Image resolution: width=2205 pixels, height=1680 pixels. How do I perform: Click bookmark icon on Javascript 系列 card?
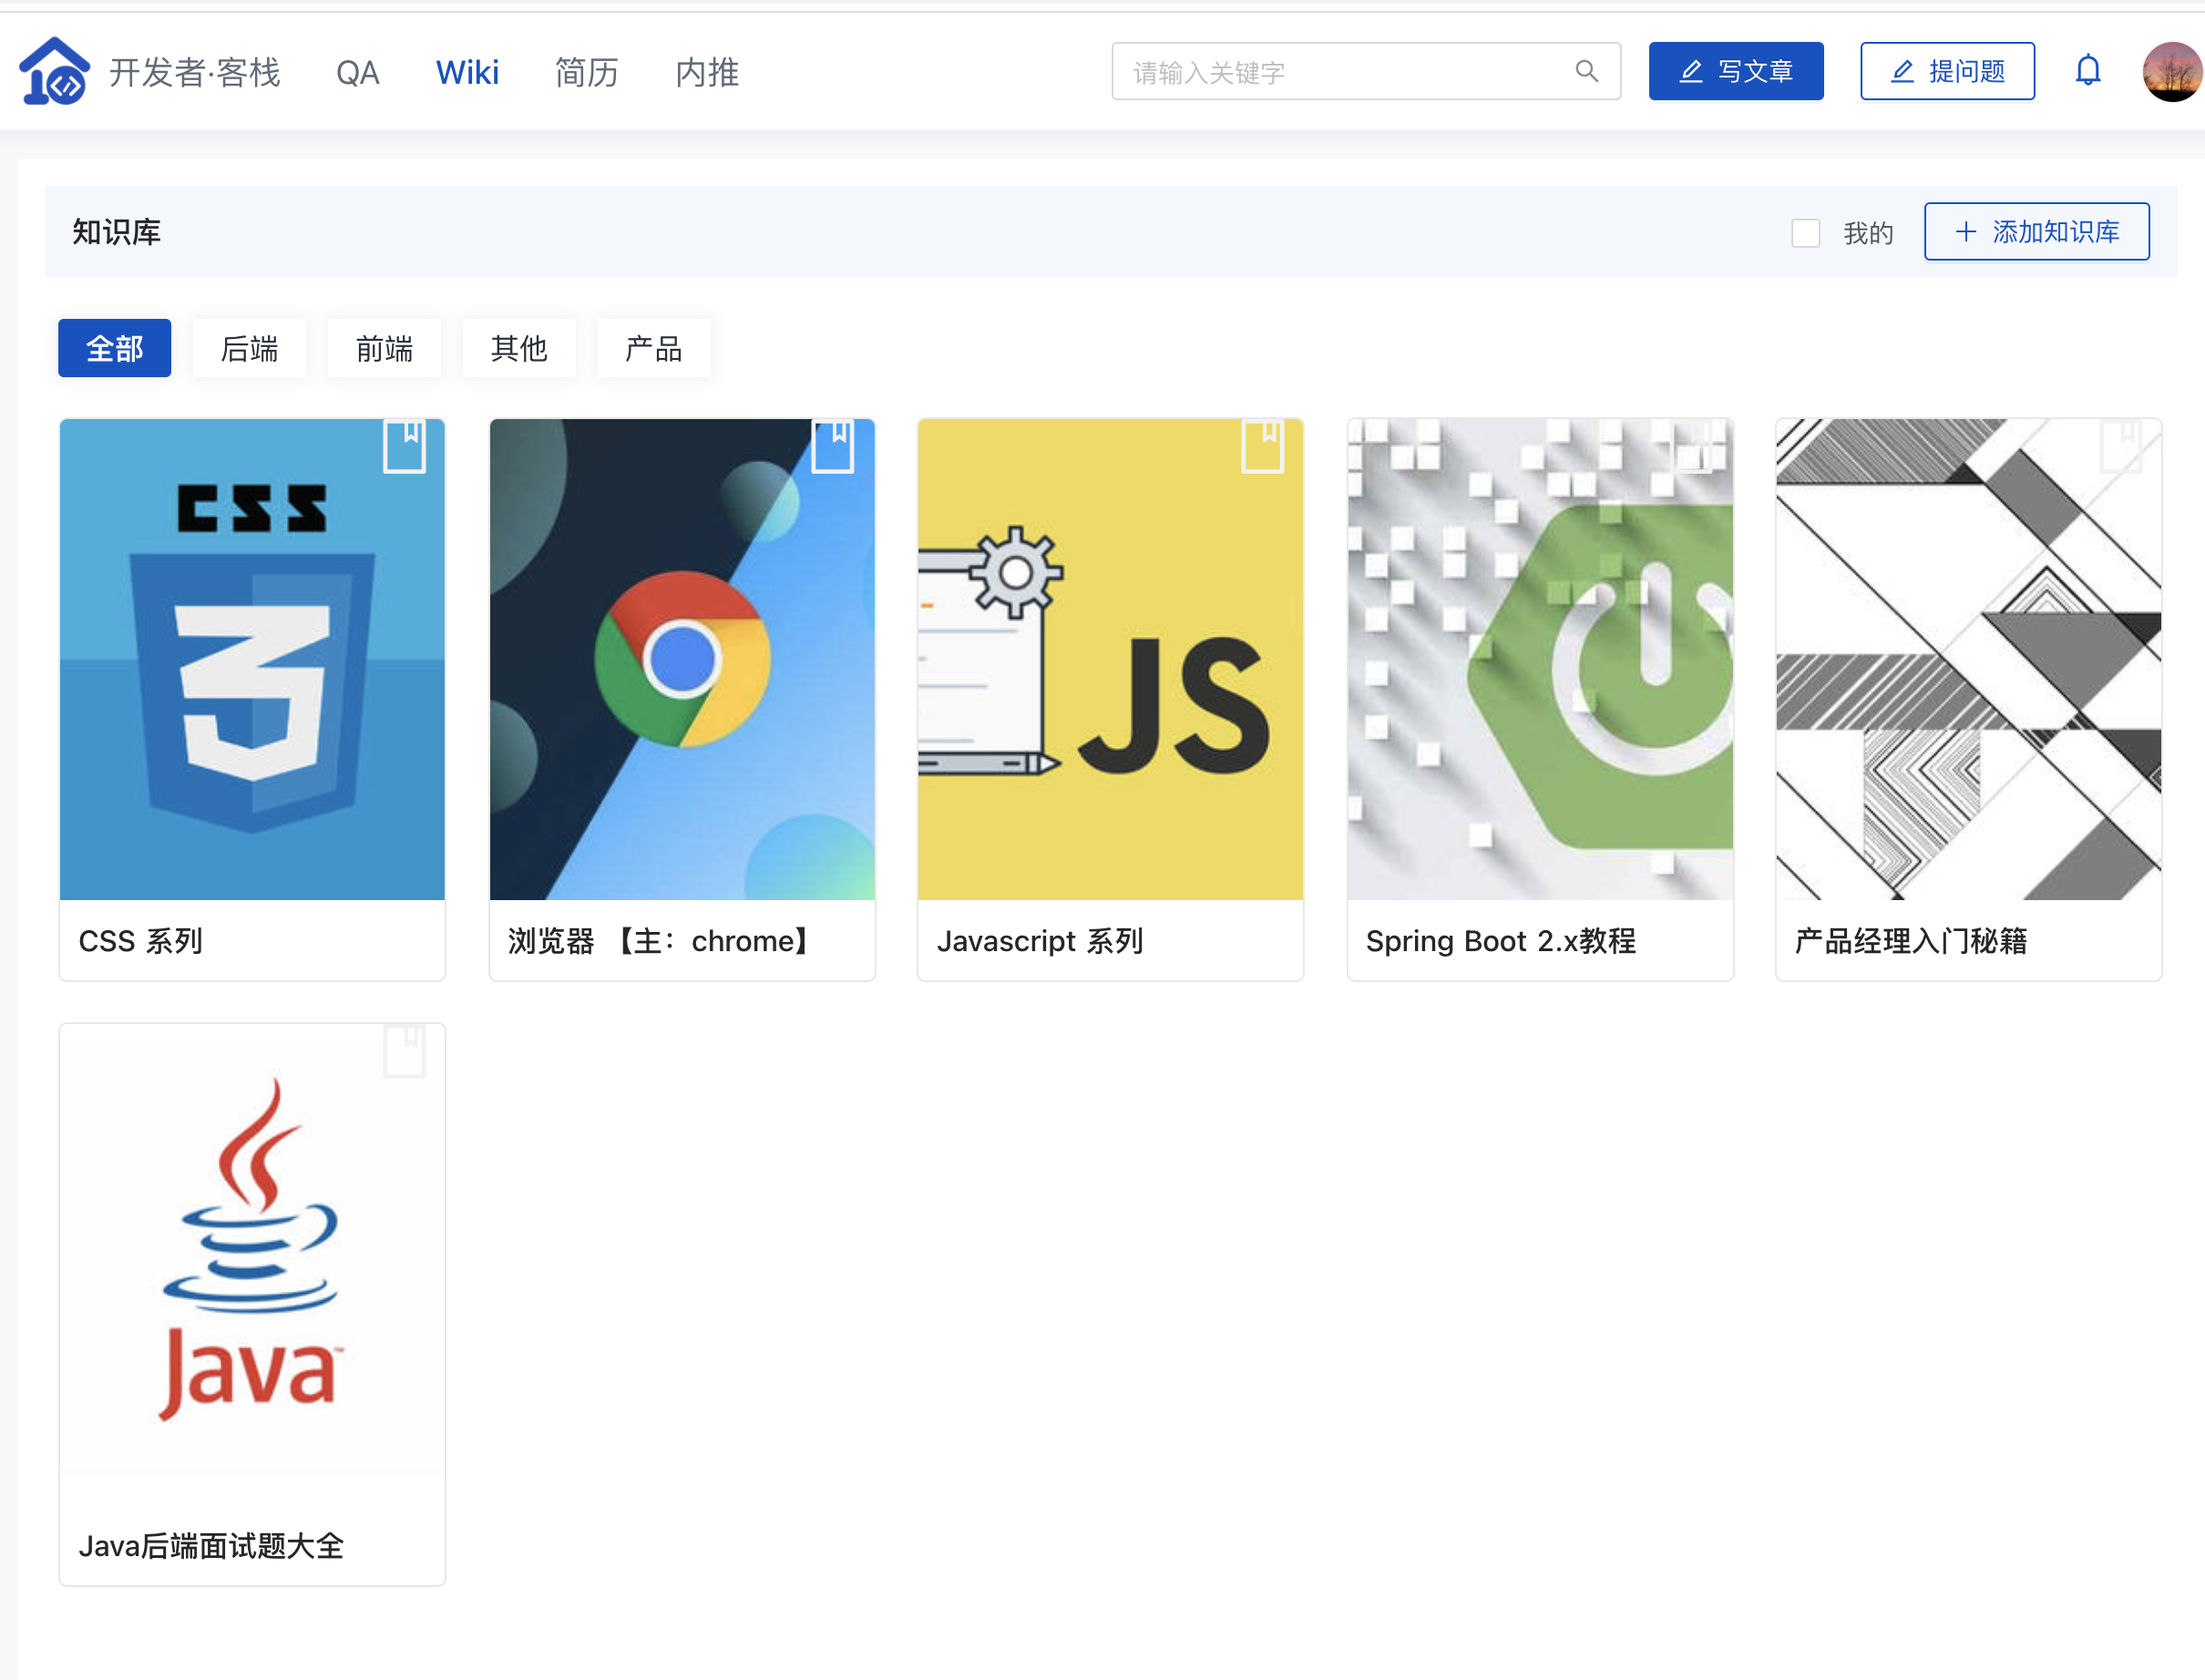(1263, 446)
